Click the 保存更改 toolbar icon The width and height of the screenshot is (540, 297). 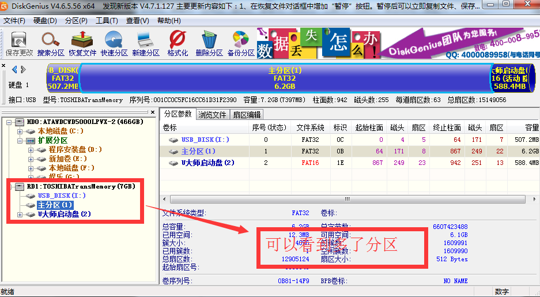click(19, 43)
